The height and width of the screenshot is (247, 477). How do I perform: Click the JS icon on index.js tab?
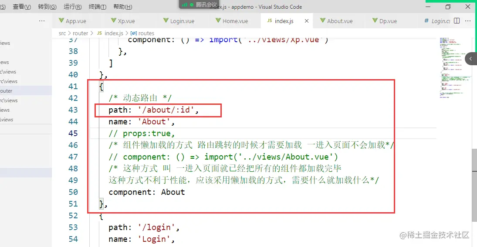[270, 21]
